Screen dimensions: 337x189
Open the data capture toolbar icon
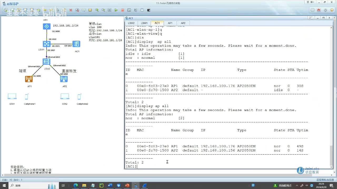point(129,10)
